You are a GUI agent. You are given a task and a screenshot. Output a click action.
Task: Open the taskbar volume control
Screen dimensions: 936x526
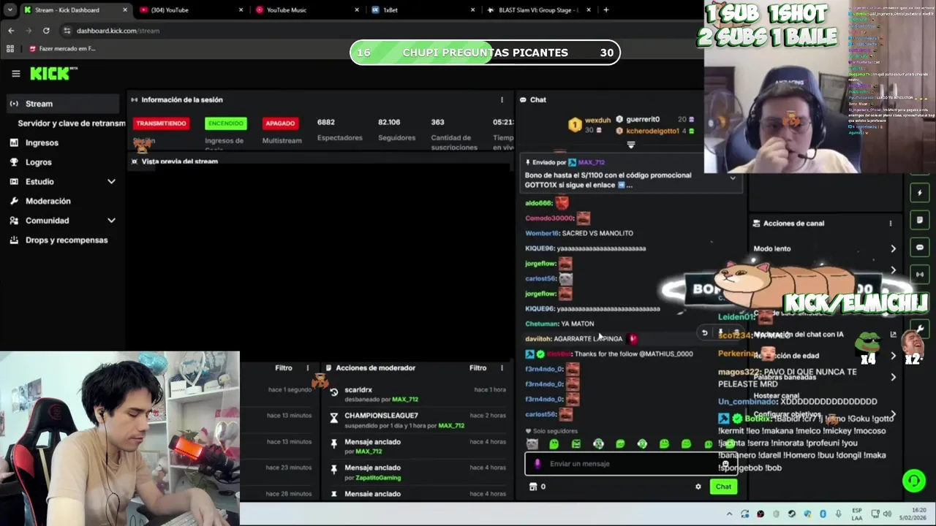[887, 514]
